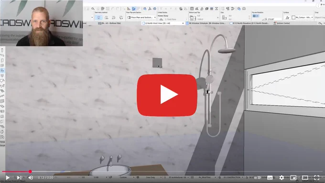The height and width of the screenshot is (183, 325).
Task: Click the 270.00° rotation angle field
Action: [274, 19]
